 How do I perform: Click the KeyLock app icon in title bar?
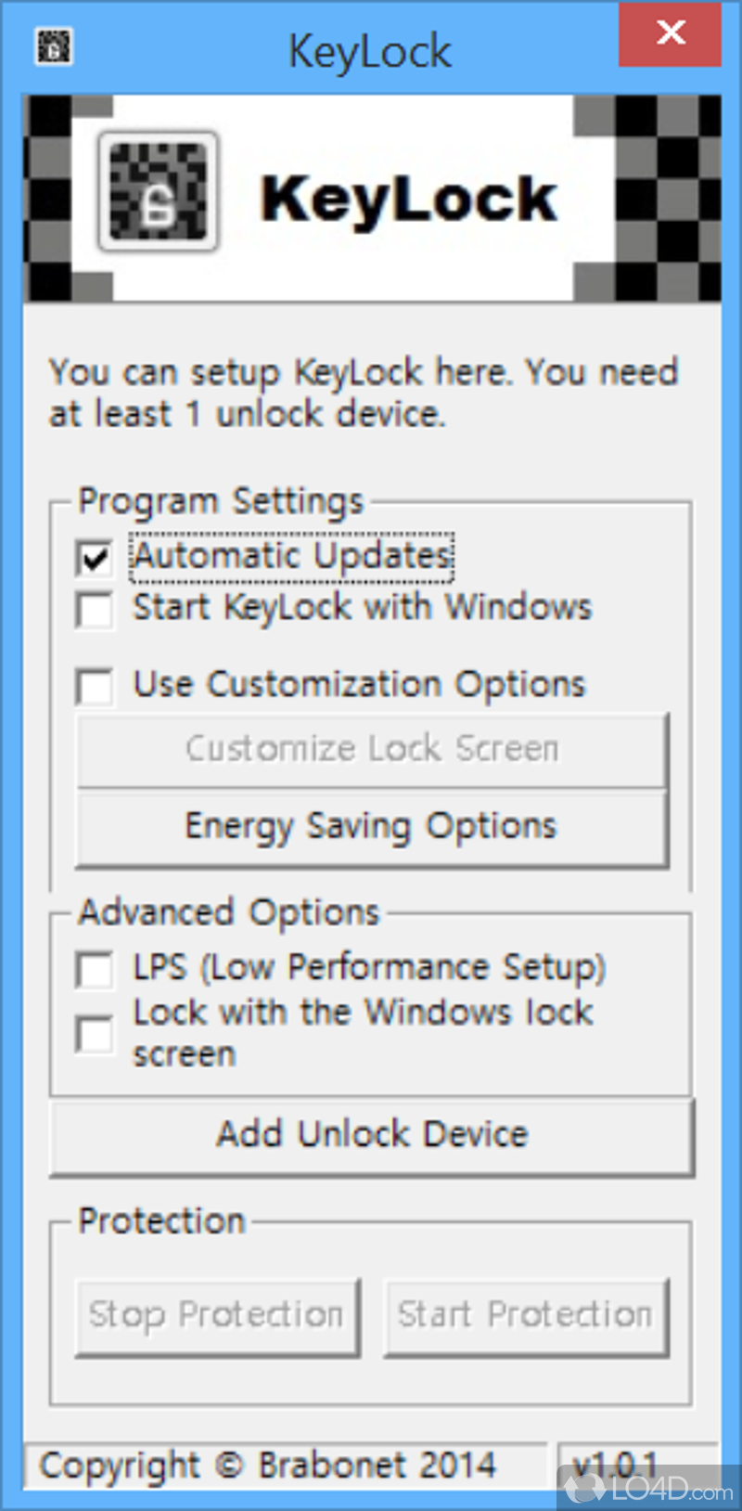tap(53, 46)
